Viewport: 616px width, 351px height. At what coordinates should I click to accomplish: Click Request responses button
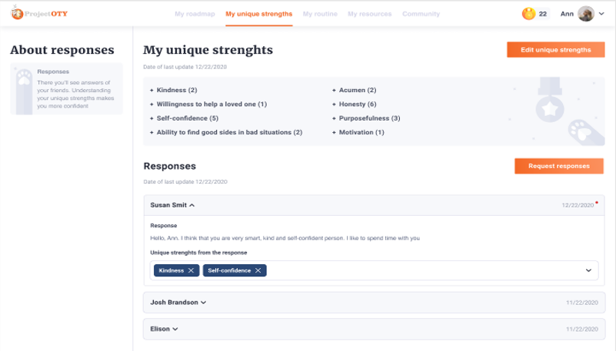tap(558, 166)
